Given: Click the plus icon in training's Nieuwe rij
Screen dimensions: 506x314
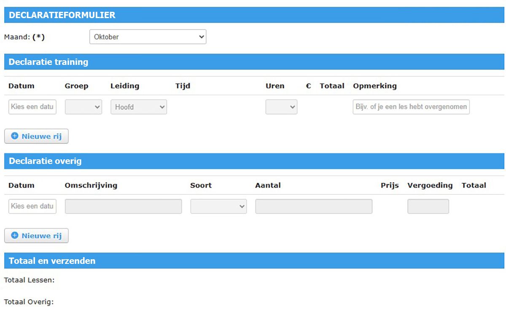Looking at the screenshot, I should (15, 136).
